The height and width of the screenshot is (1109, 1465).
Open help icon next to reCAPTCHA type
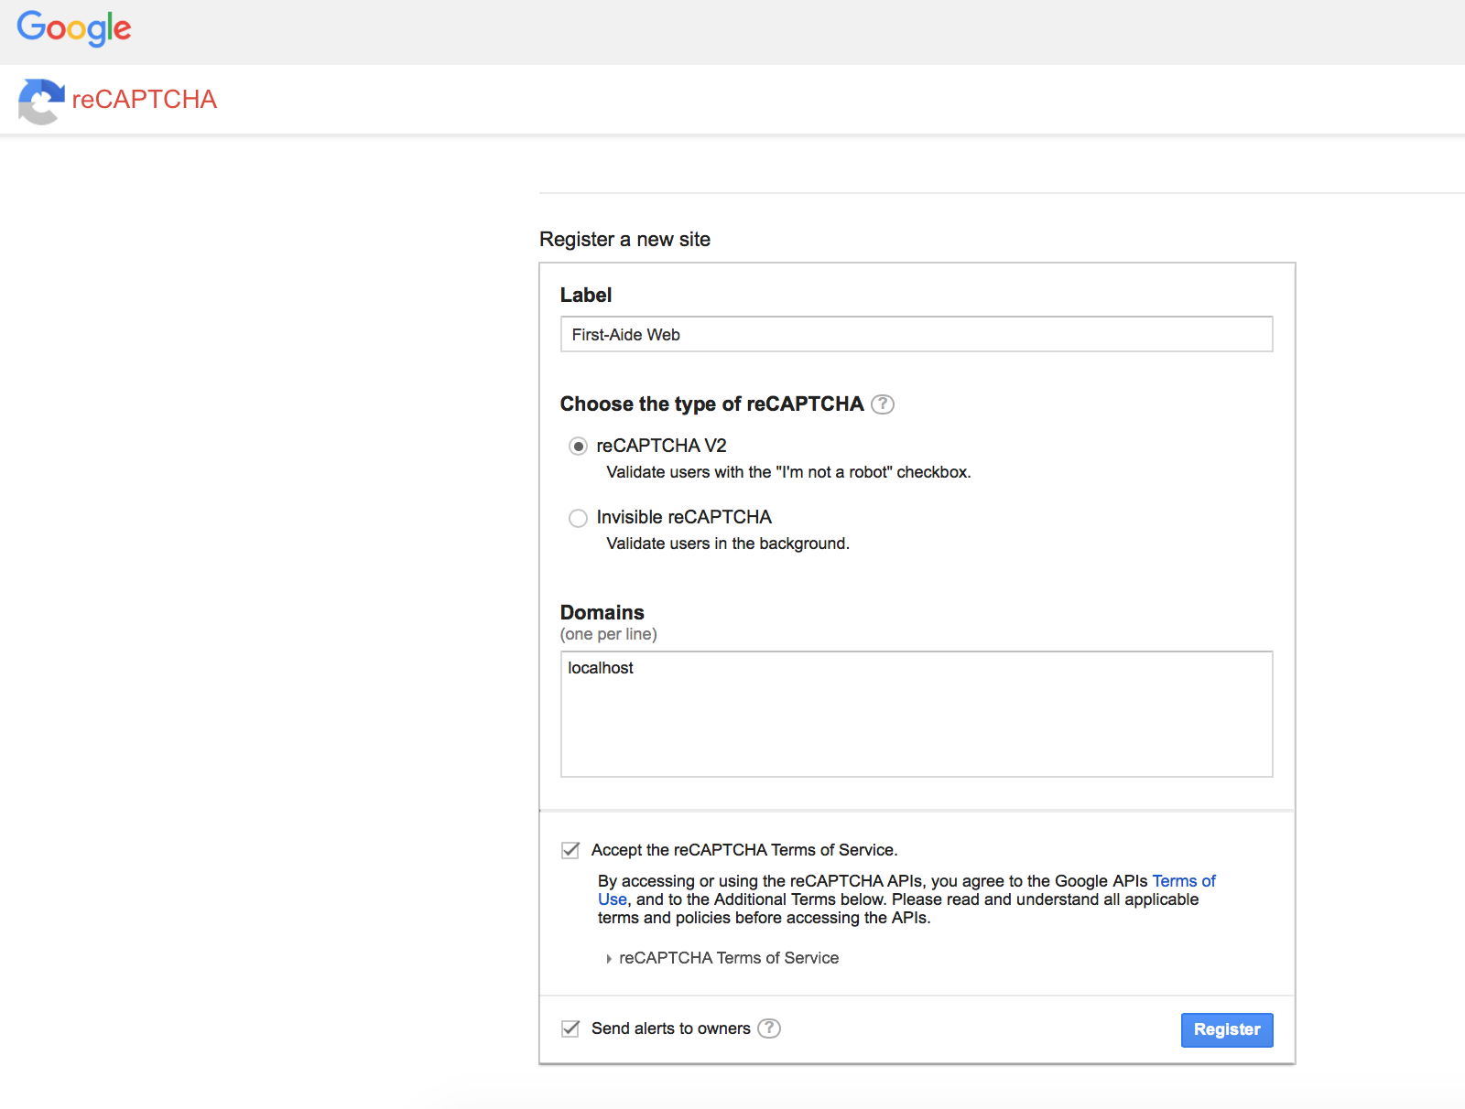point(883,404)
